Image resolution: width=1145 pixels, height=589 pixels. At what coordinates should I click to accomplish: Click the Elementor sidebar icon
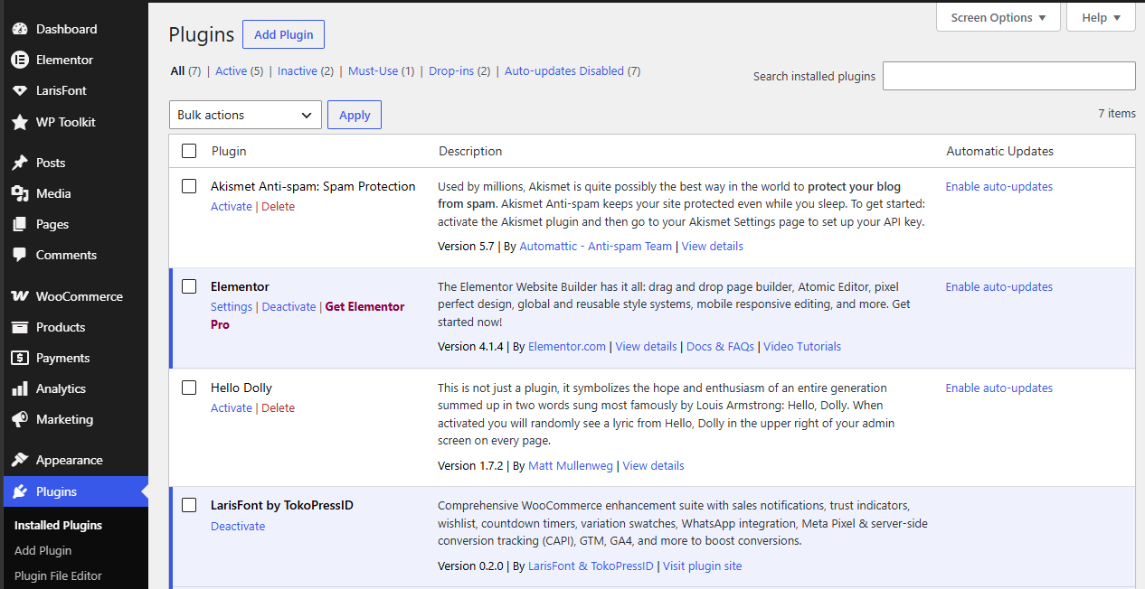tap(20, 60)
